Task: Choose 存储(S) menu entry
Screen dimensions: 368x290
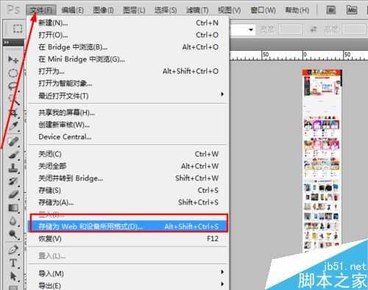Action: (129, 190)
